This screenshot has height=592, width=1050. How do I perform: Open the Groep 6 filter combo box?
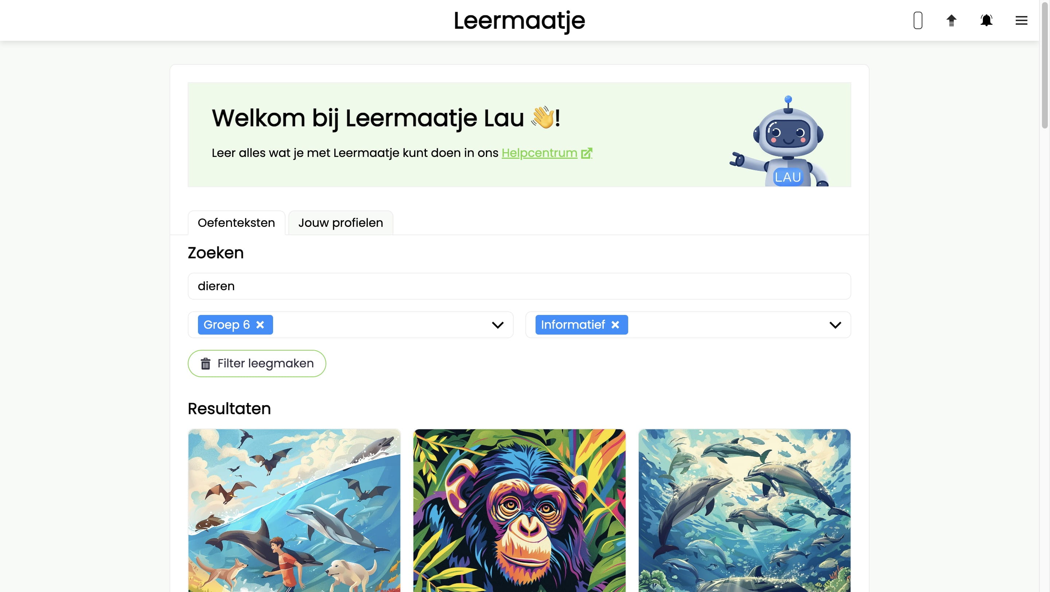[350, 325]
